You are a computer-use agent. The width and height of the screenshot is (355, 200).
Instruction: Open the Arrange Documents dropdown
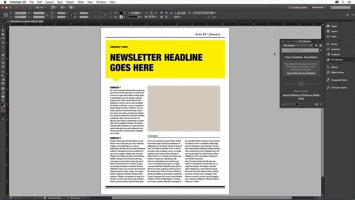[72, 7]
